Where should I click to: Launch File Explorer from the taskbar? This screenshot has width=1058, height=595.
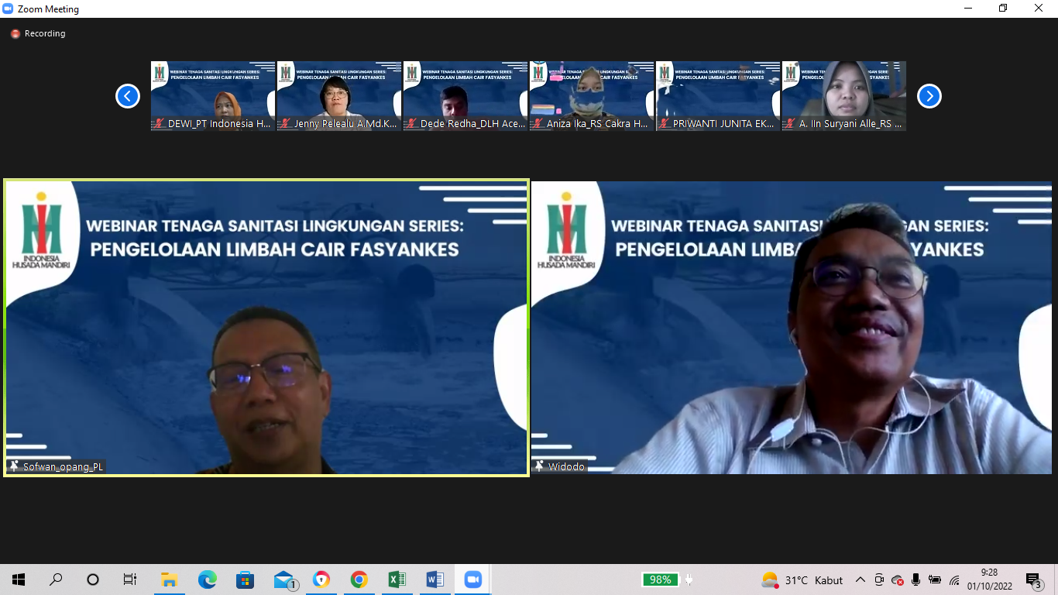click(x=169, y=580)
